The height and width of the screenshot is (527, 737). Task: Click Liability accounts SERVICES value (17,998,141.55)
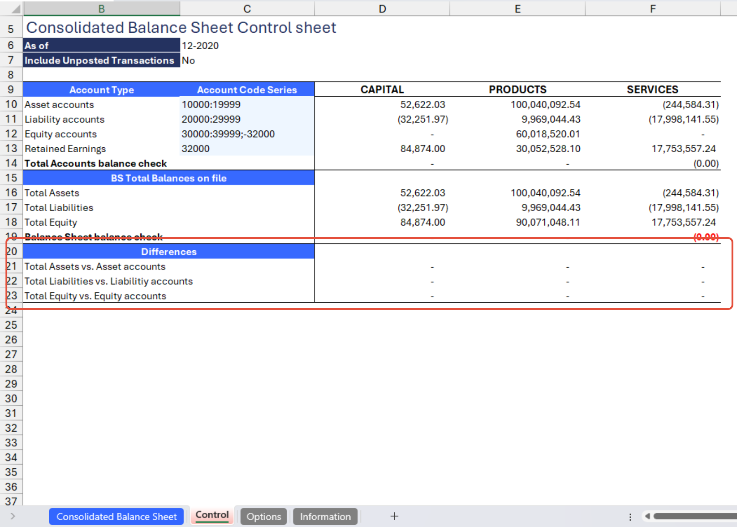pos(684,119)
